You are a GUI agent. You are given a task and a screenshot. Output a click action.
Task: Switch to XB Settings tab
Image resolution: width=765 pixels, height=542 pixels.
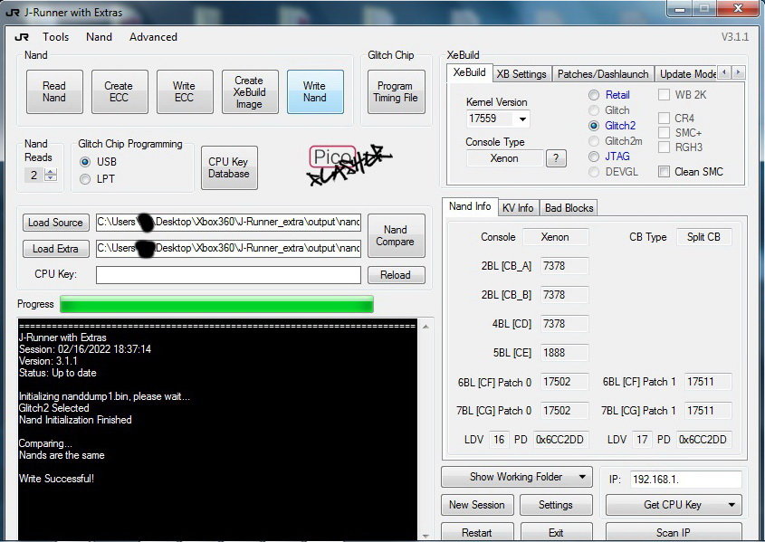point(521,74)
